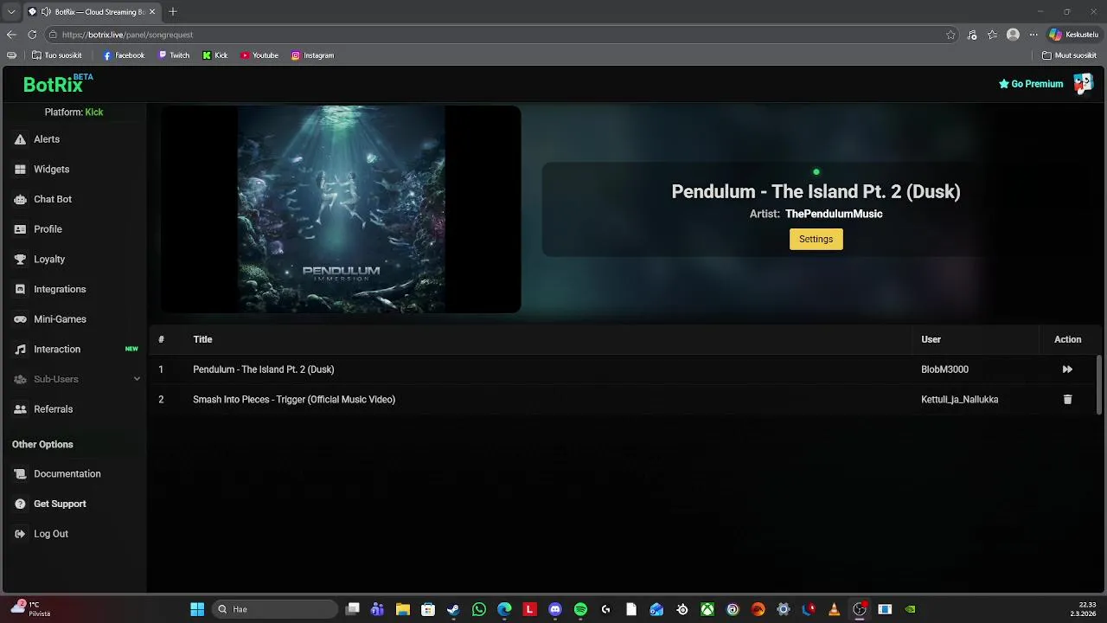
Task: Open Windows Start menu
Action: coord(197,609)
